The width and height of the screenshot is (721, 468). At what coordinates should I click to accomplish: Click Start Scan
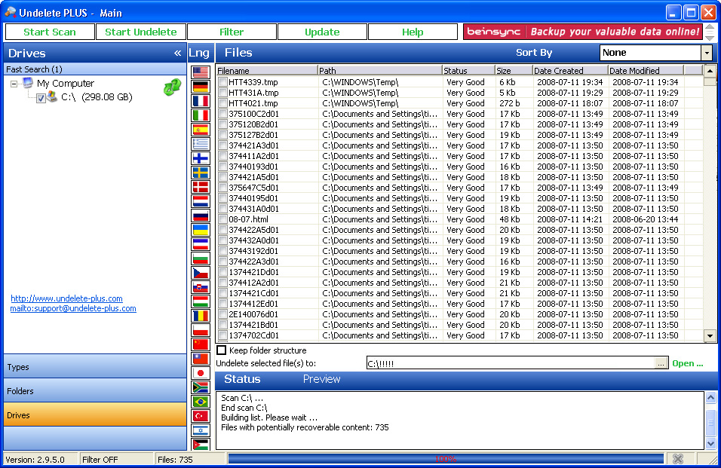click(x=50, y=32)
